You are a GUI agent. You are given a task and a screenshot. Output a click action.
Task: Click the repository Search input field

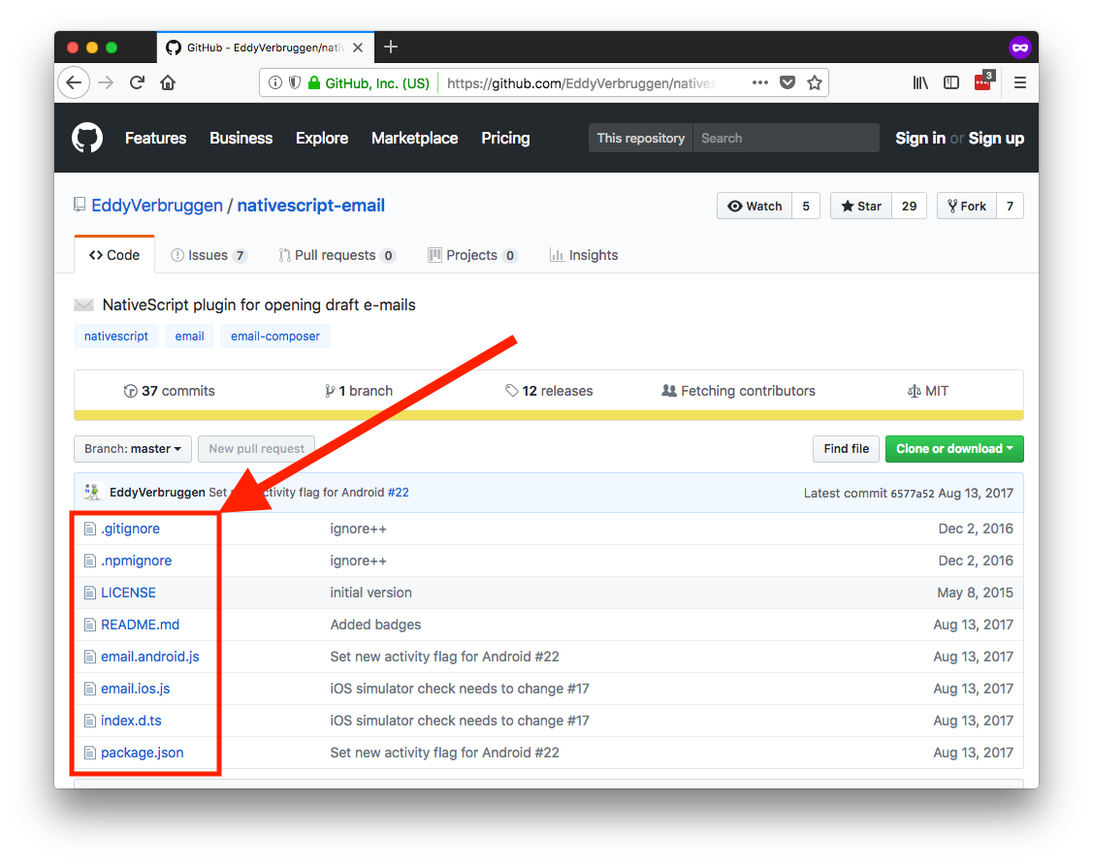pos(787,138)
